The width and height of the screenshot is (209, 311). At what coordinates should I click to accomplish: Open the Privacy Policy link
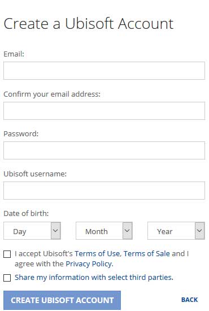(89, 264)
